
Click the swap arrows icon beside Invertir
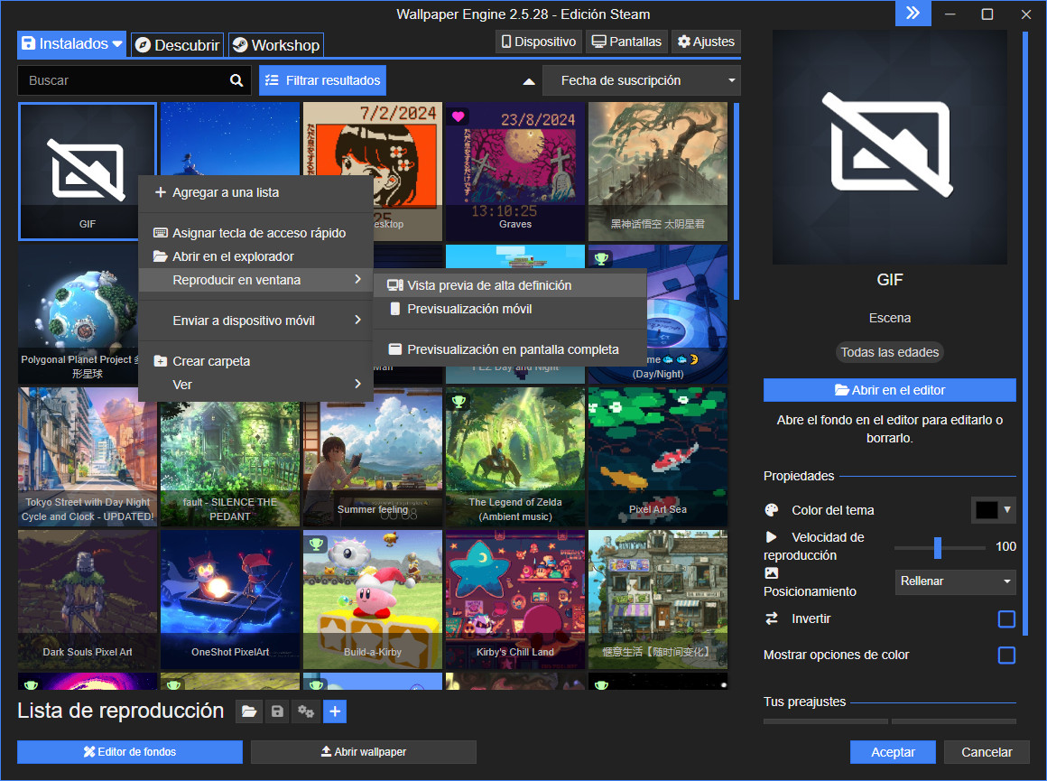[771, 618]
